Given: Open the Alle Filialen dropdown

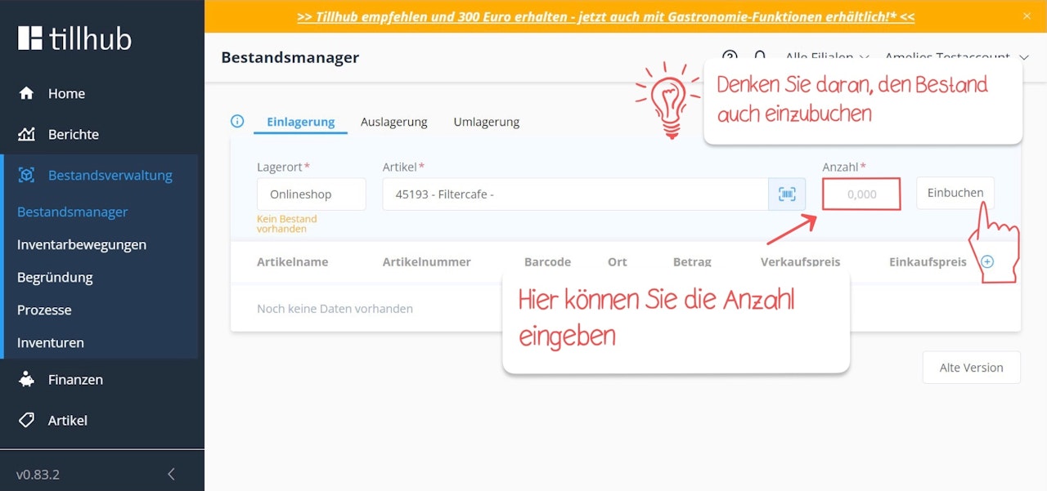Looking at the screenshot, I should click(826, 57).
